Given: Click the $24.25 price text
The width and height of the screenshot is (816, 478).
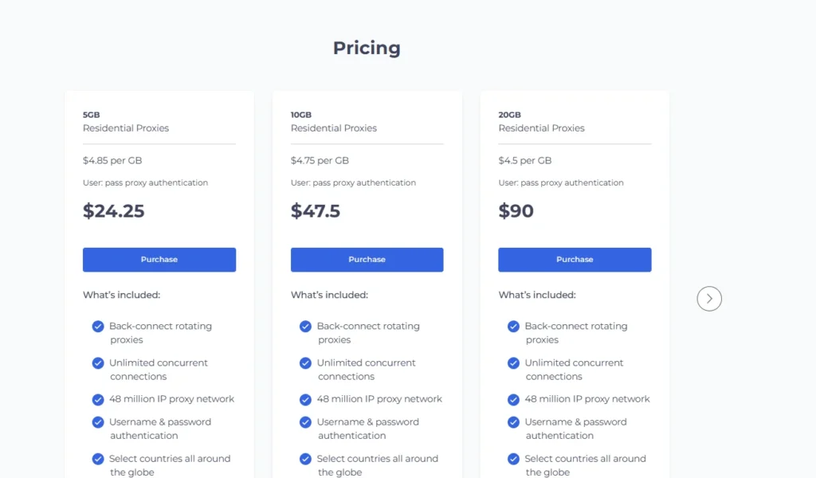Looking at the screenshot, I should pyautogui.click(x=113, y=210).
